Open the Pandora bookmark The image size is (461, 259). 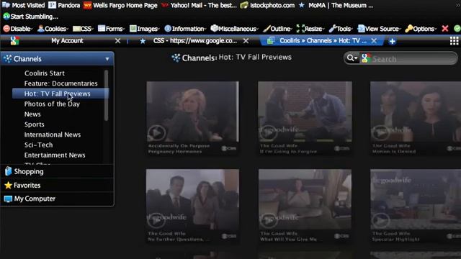click(64, 5)
